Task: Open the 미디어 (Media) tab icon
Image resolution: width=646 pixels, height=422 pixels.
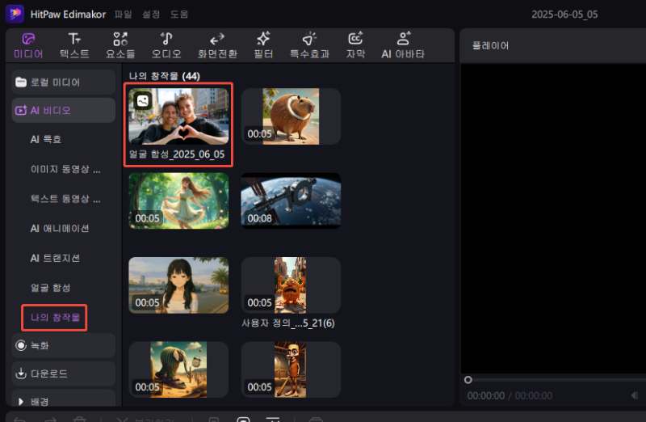Action: (28, 39)
